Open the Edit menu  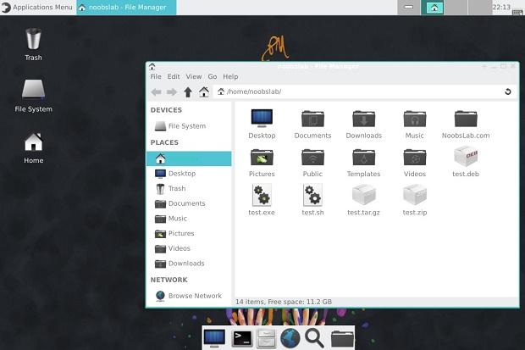point(174,76)
